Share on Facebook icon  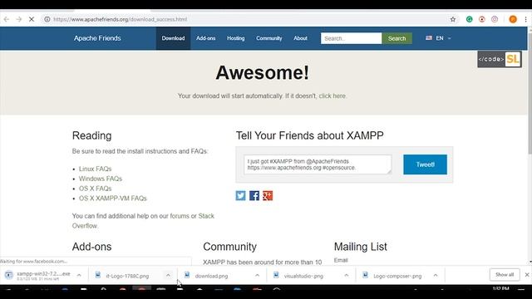click(x=254, y=196)
